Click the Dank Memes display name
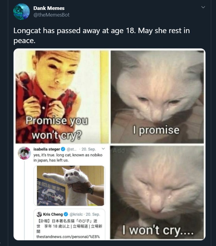Screen dimensions: 216x246 pyautogui.click(x=49, y=8)
